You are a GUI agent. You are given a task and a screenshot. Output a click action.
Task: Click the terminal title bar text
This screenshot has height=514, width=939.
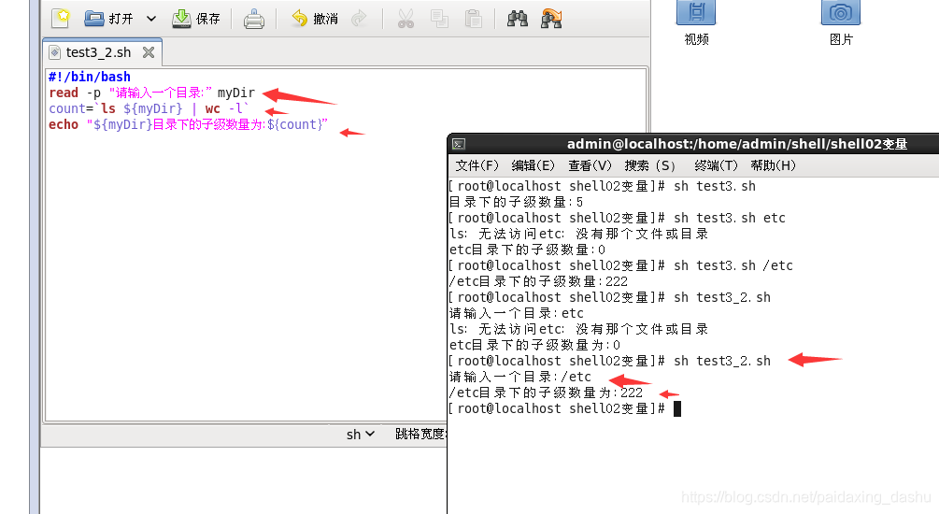(x=737, y=144)
